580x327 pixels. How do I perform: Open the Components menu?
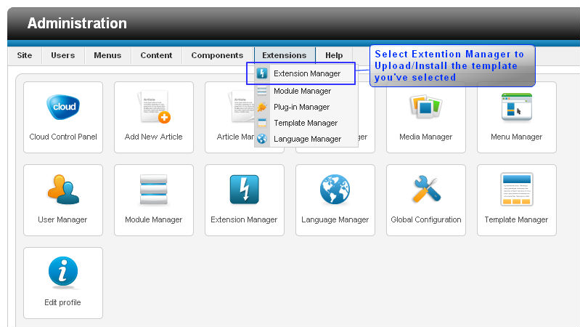(x=217, y=55)
